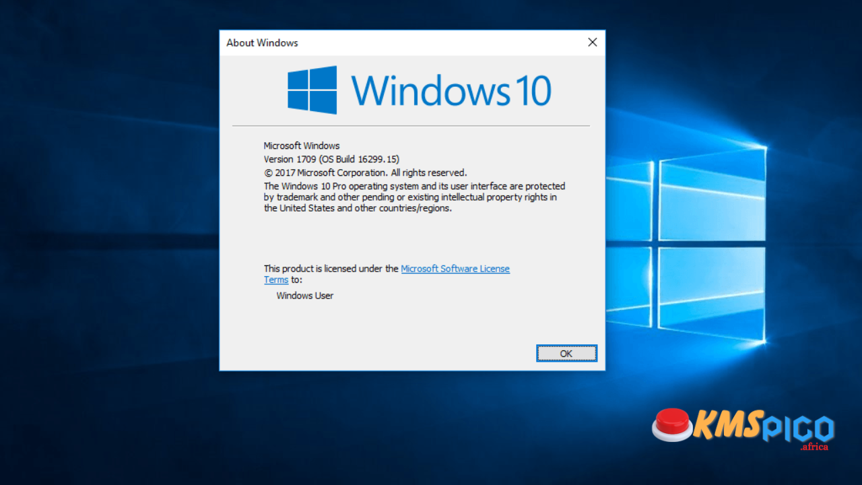Click the Windows 10 logo in the dialog

point(419,90)
